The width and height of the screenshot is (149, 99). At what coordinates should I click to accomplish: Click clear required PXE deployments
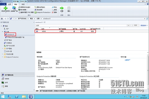(x=26, y=12)
